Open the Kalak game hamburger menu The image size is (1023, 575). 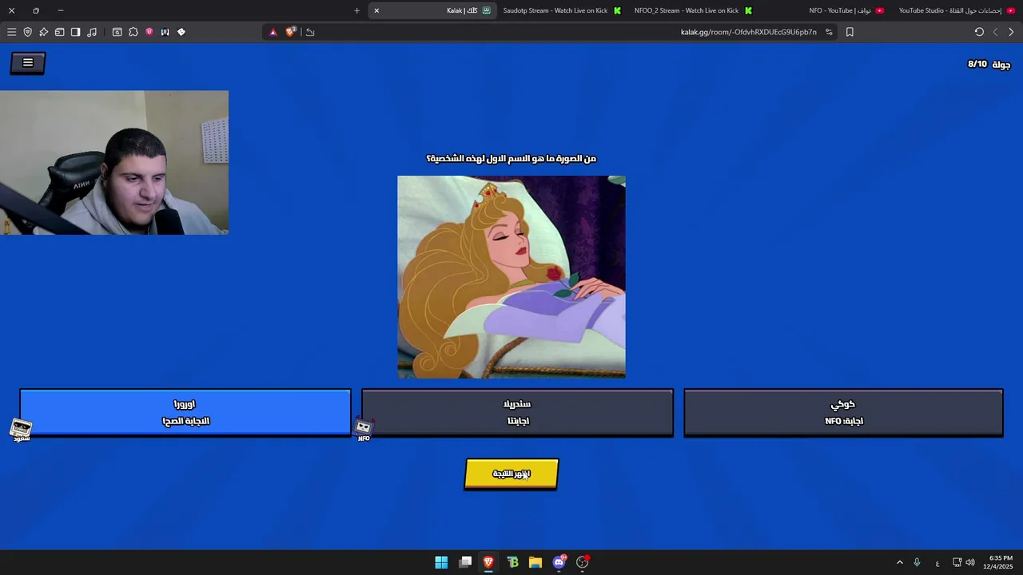click(28, 63)
